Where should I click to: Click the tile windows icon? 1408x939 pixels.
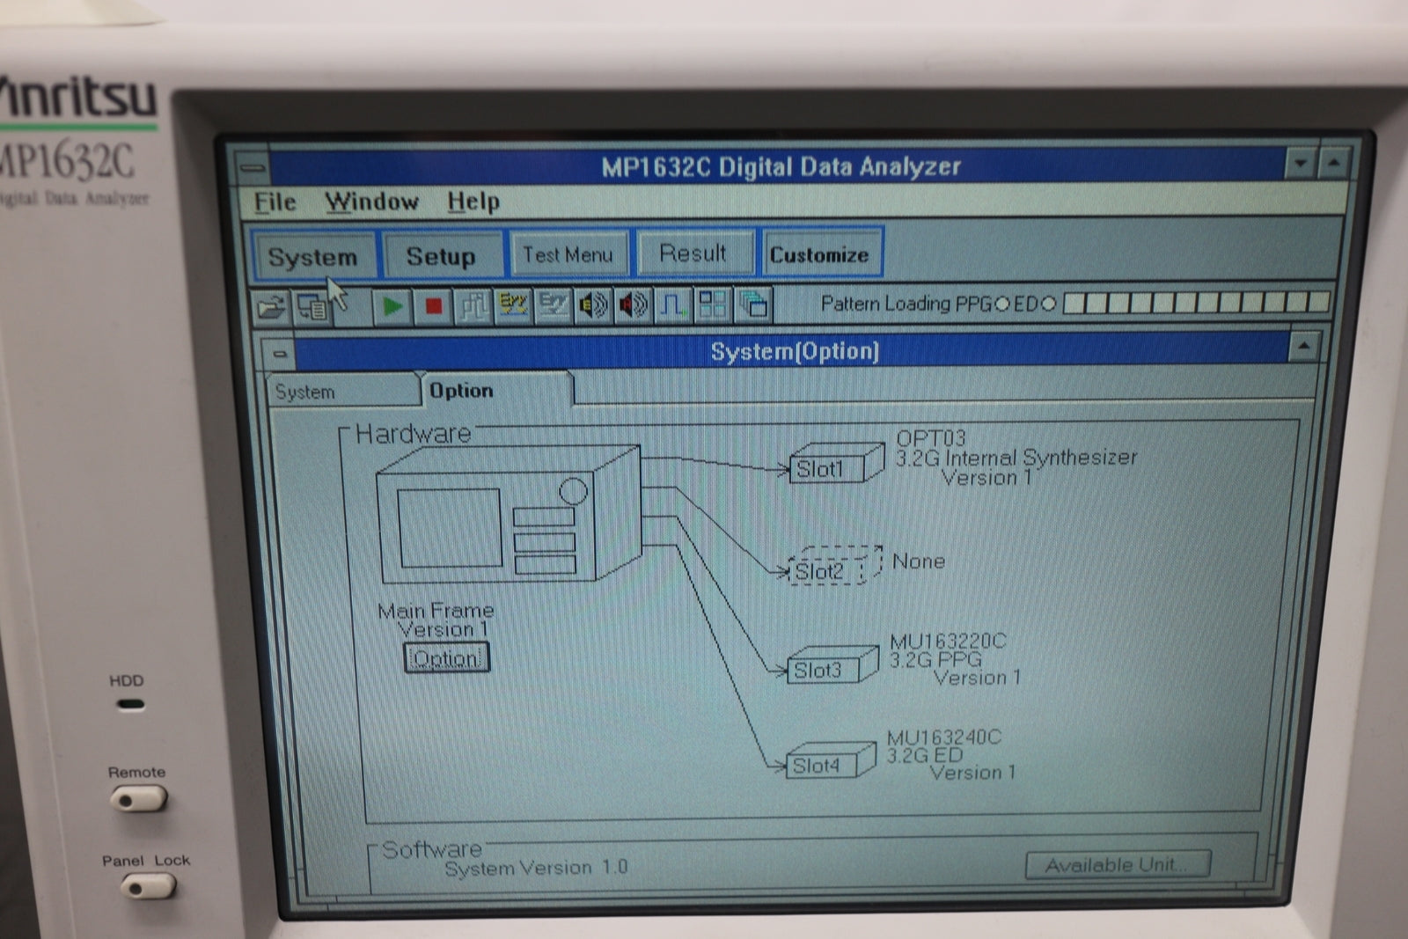point(713,306)
